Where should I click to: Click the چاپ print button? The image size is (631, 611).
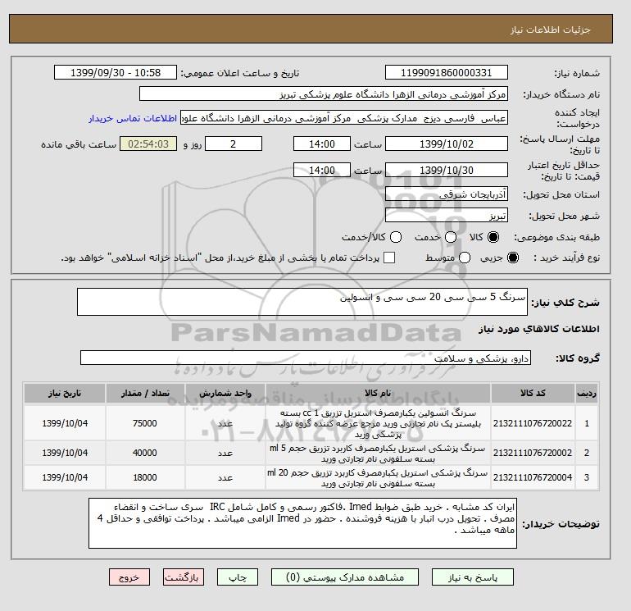click(237, 577)
